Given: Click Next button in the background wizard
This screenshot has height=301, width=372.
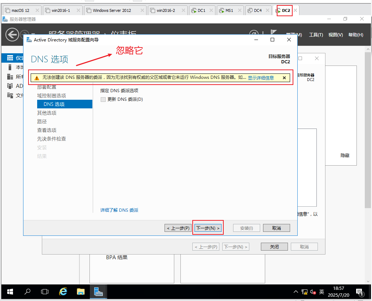Looking at the screenshot, I should coord(236,247).
